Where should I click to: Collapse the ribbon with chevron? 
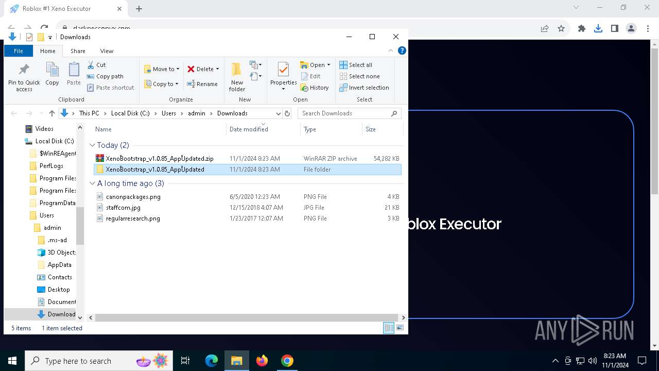pos(391,50)
